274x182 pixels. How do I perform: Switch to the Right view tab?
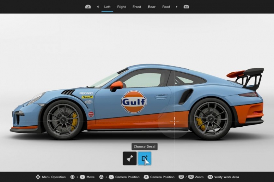(x=121, y=6)
